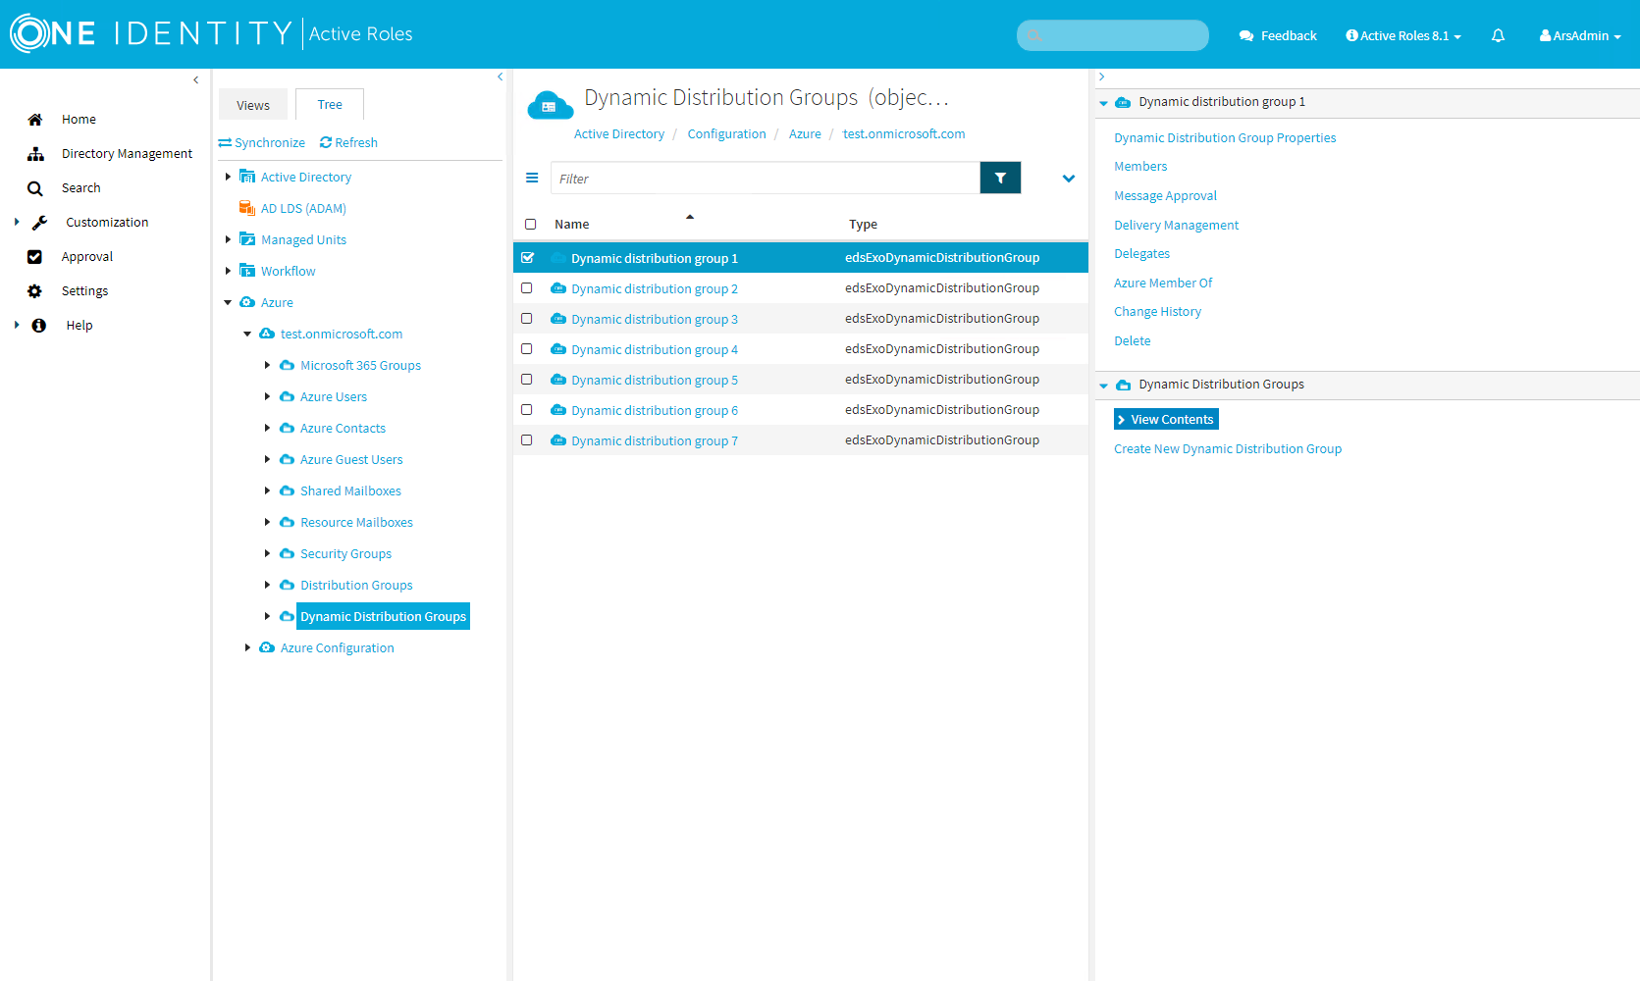Expand the Security Groups tree node

[x=267, y=553]
